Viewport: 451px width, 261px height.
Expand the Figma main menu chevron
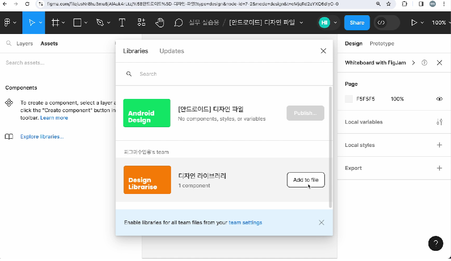(x=15, y=22)
